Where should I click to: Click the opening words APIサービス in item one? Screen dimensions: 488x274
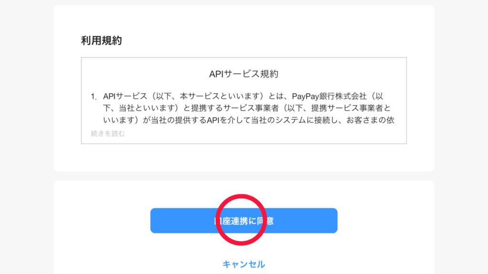point(125,96)
